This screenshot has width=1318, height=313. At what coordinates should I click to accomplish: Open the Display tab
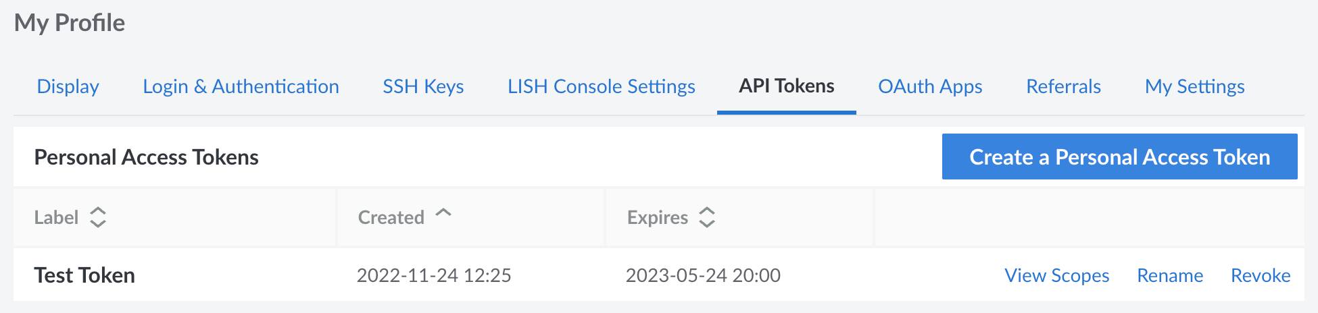[68, 86]
